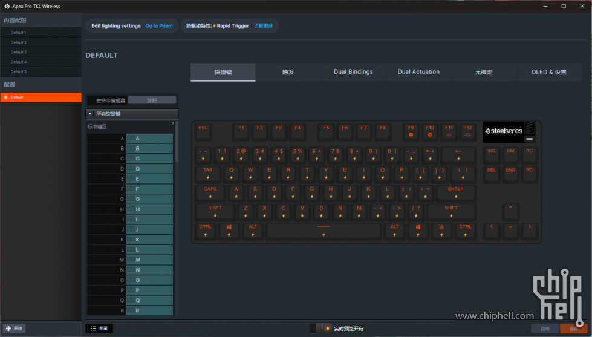
Task: Open the 了解更多 link about Rapid Trigger
Action: 263,25
